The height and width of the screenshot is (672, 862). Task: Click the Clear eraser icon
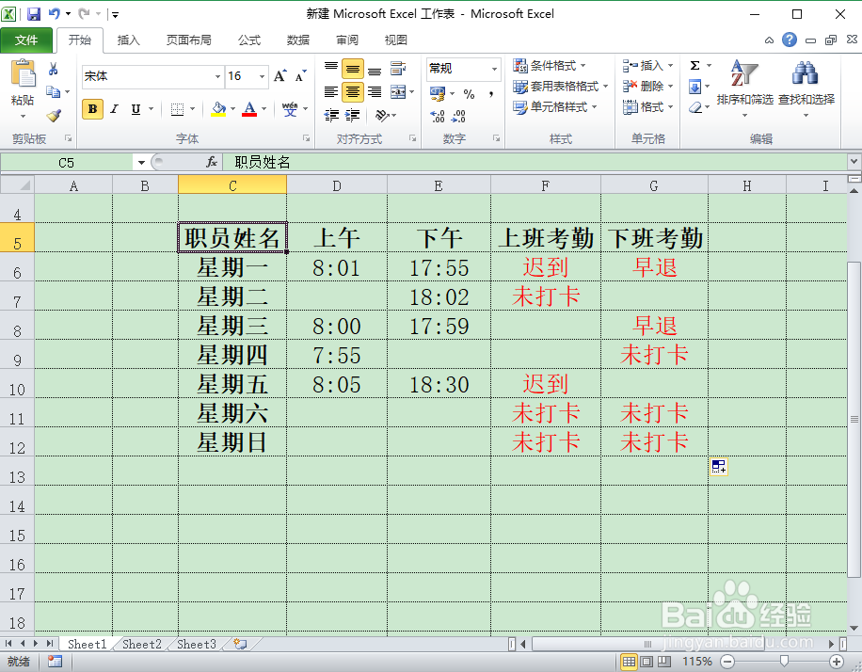coord(694,107)
